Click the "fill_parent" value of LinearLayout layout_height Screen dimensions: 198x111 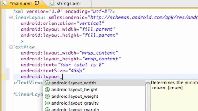coord(100,35)
